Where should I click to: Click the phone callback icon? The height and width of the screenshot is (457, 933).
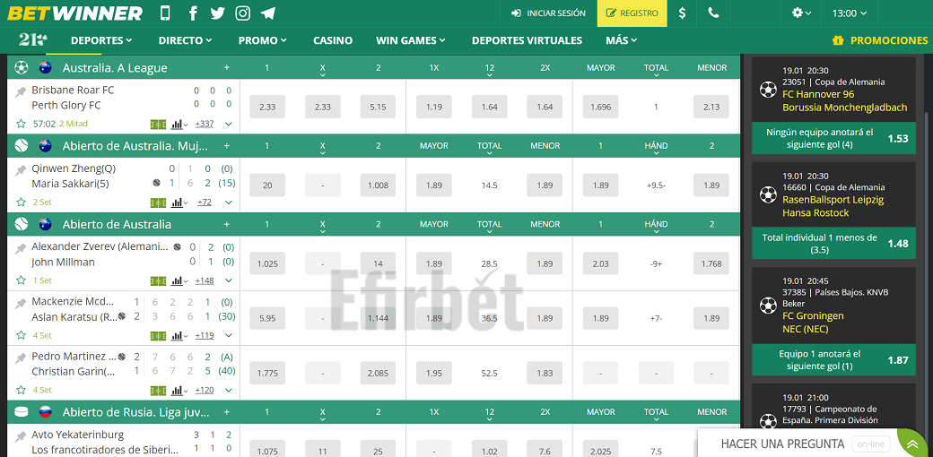tap(713, 13)
